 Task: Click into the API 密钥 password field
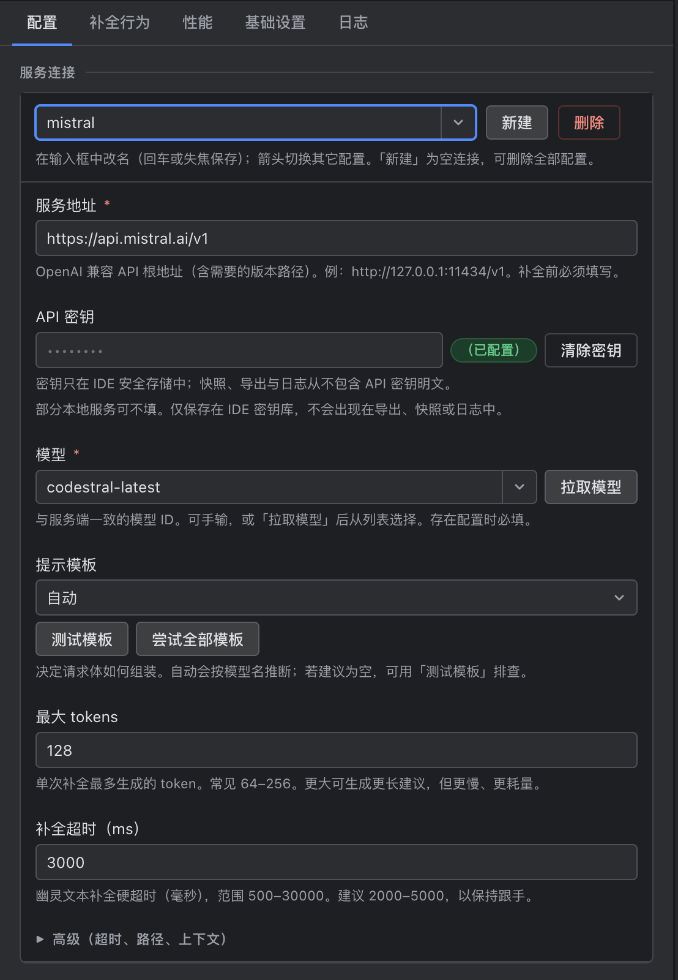coord(239,350)
